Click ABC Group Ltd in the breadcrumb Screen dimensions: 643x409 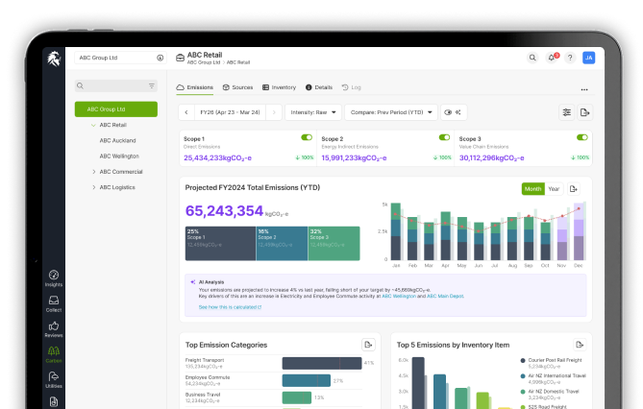[204, 62]
